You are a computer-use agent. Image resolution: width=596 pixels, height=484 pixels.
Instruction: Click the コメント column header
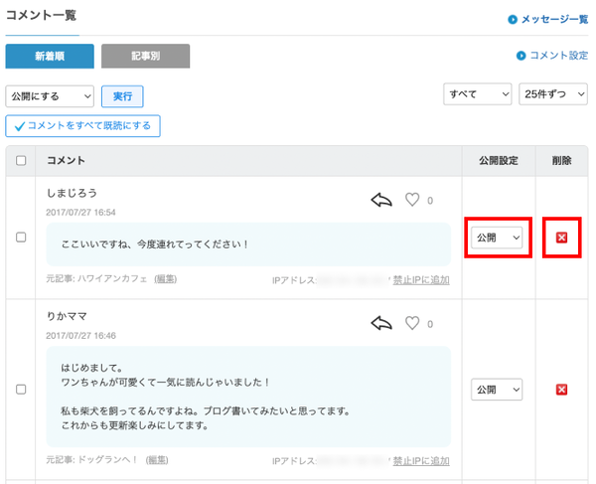66,160
